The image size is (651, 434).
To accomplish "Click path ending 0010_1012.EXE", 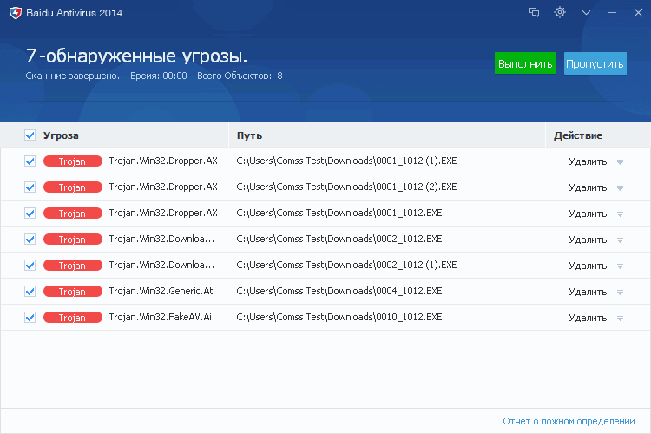I will point(339,318).
